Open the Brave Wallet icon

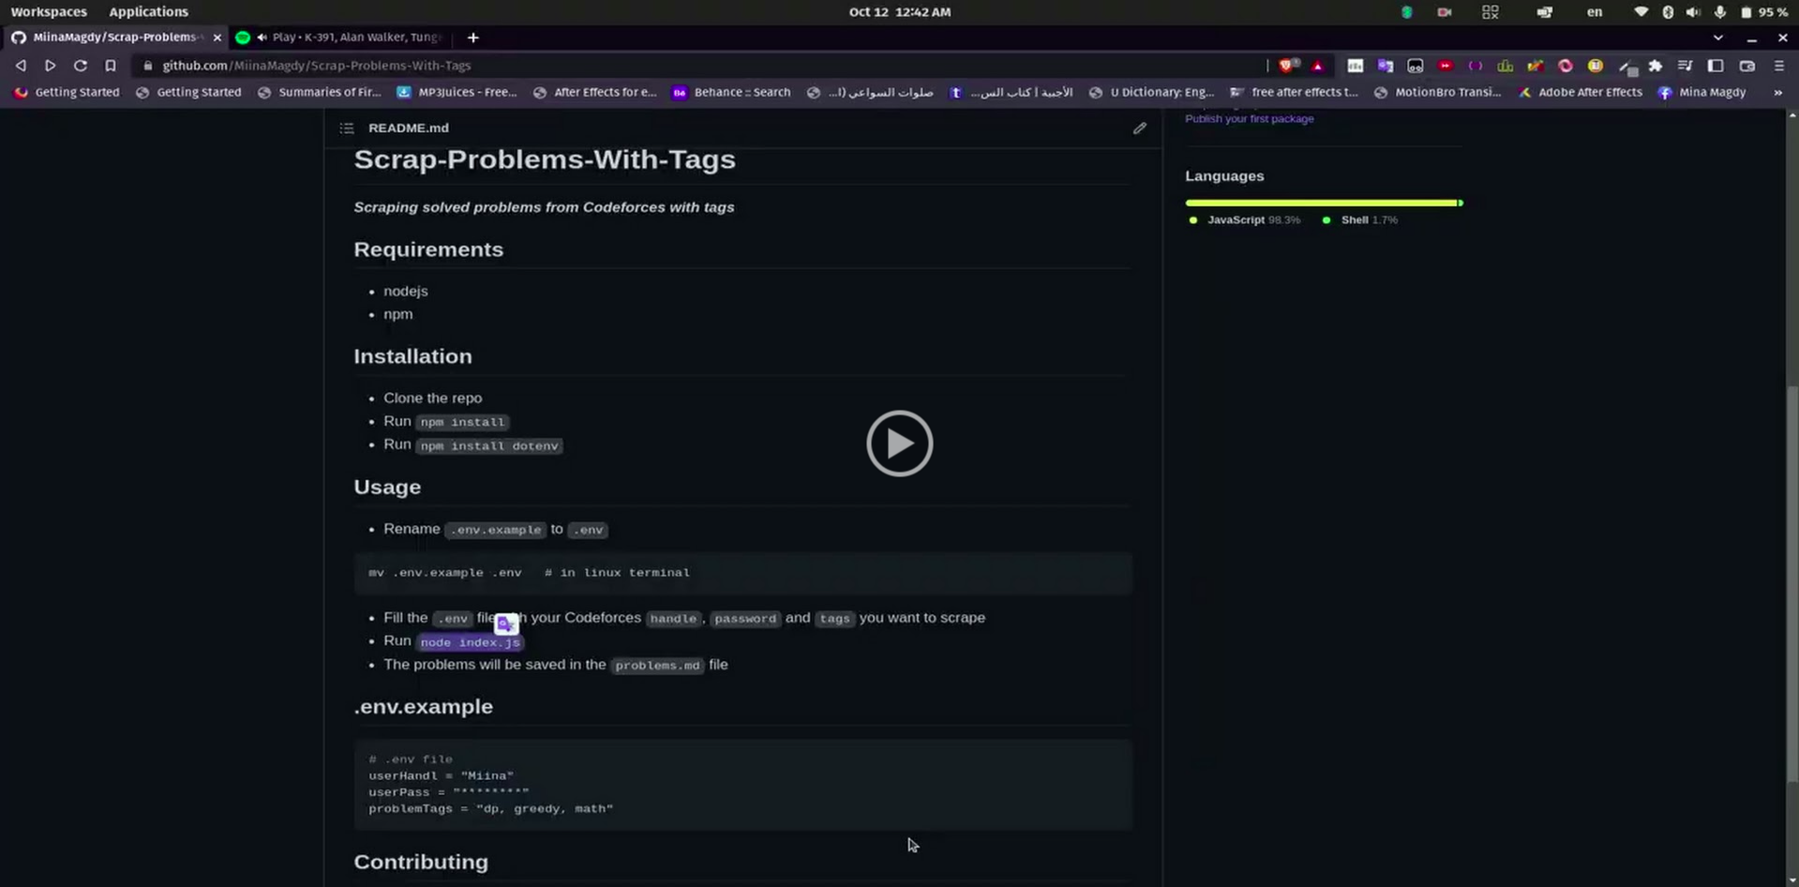(x=1747, y=66)
